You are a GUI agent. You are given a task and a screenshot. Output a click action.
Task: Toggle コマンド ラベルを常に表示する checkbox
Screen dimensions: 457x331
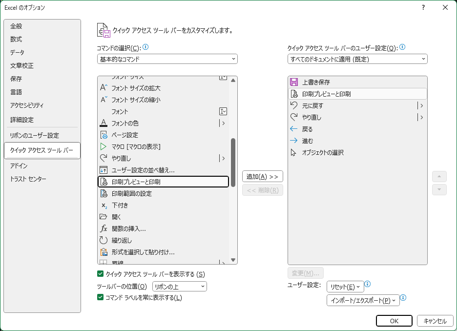(100, 297)
